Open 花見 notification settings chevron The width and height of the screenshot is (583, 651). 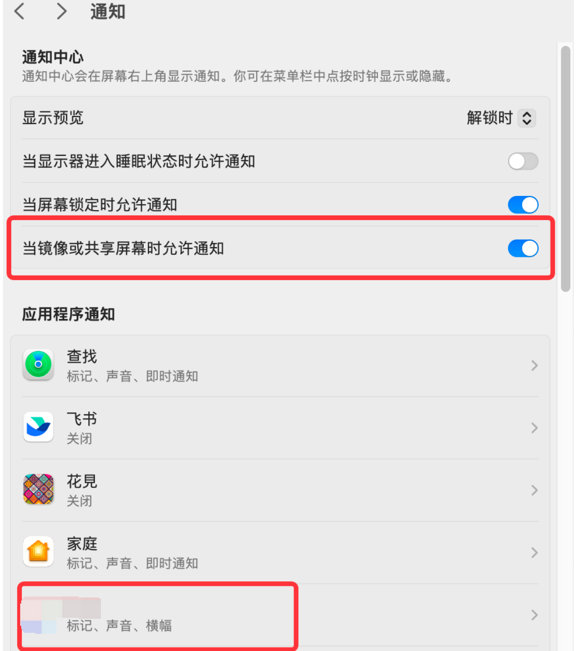click(534, 490)
